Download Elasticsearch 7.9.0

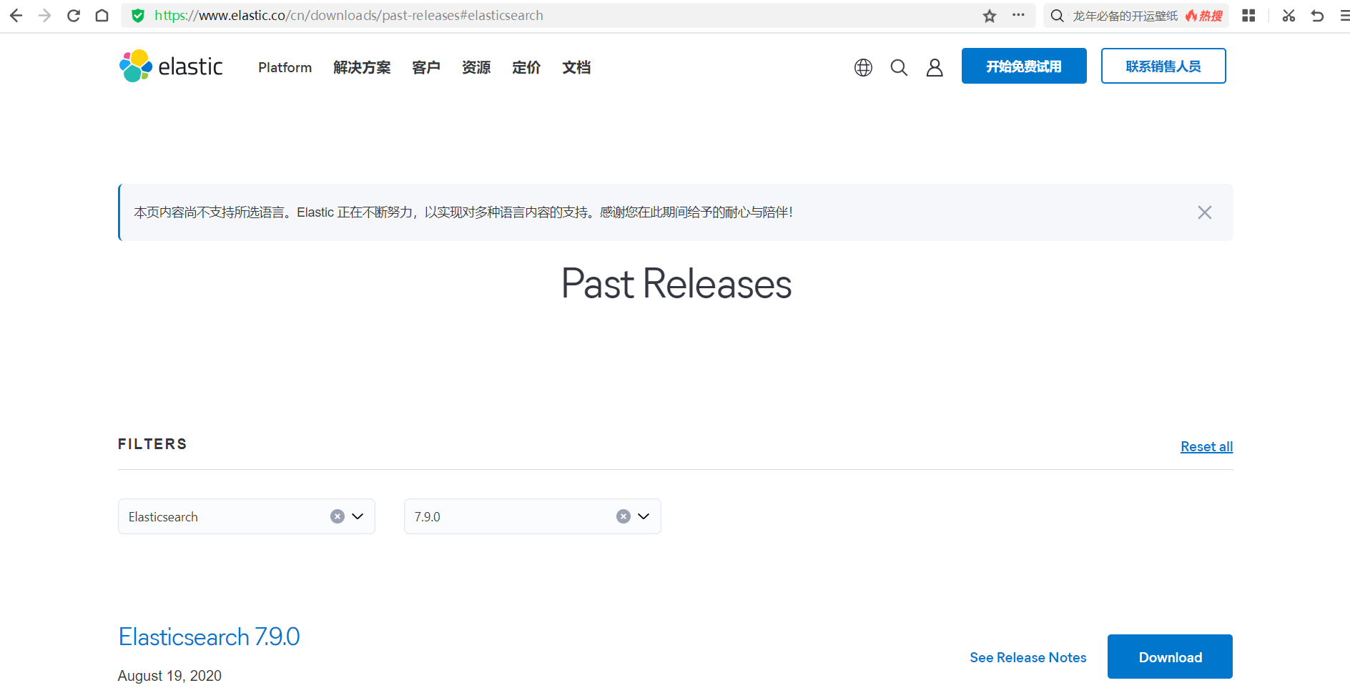pos(1170,657)
